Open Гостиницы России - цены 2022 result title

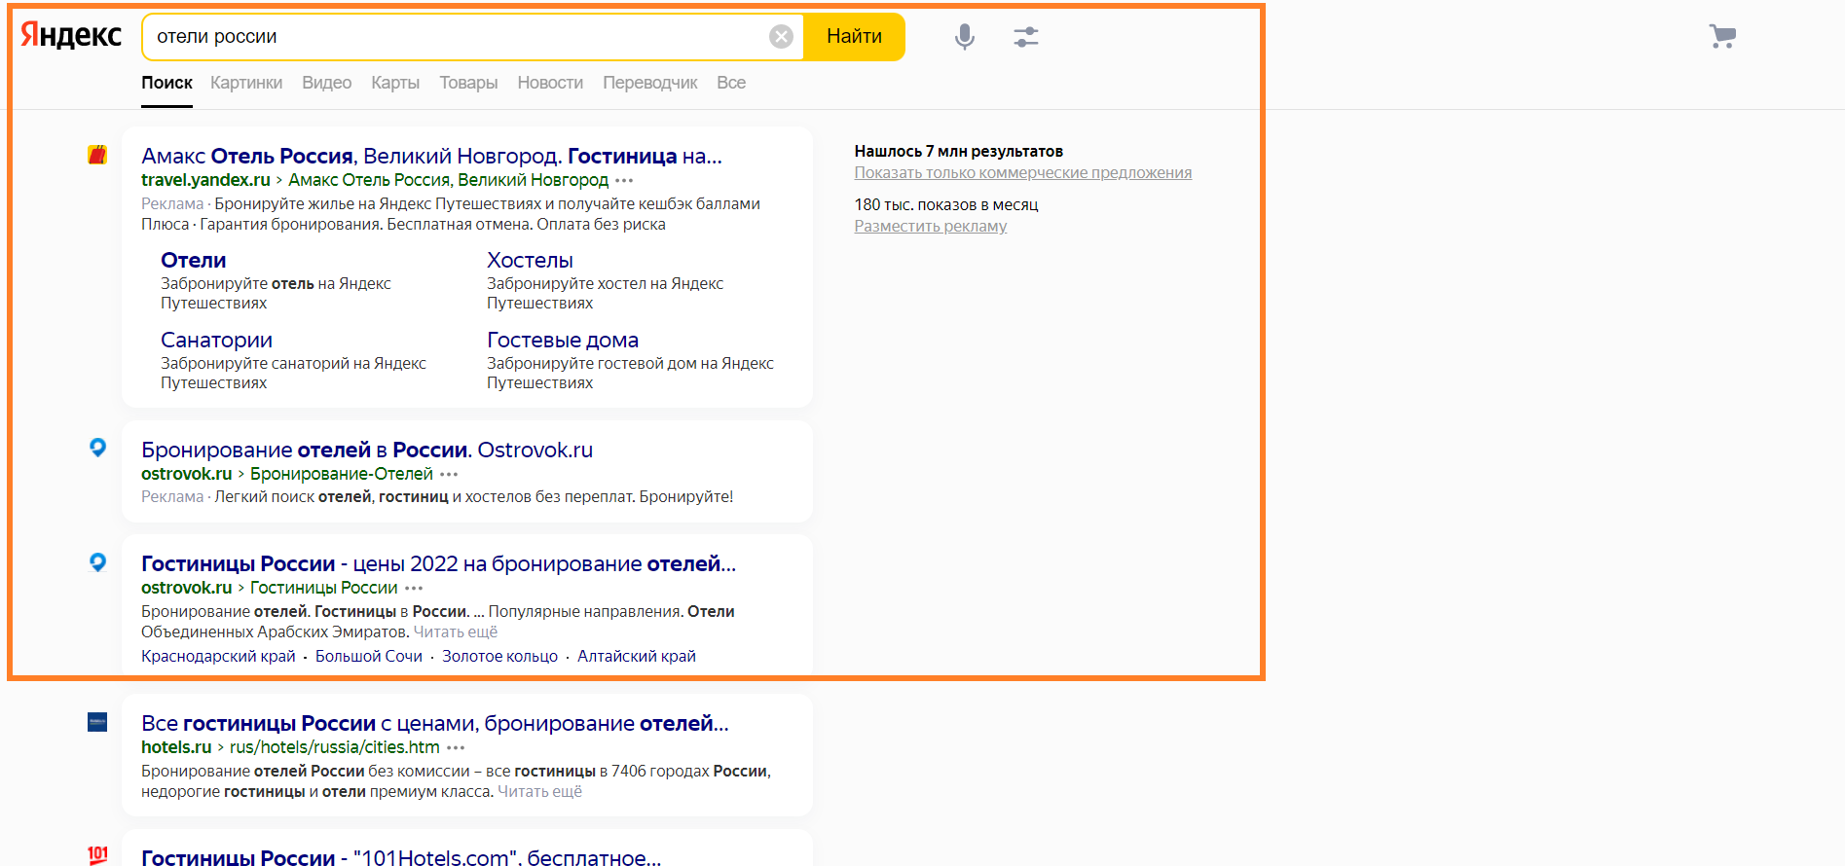tap(438, 563)
